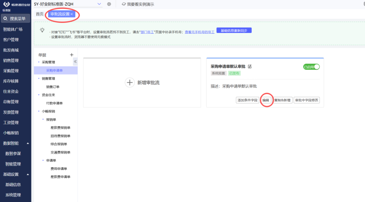Screen dimensions: 365x202
Task: Collapse the document tree with the double-chevron icon
Action: tap(75, 62)
